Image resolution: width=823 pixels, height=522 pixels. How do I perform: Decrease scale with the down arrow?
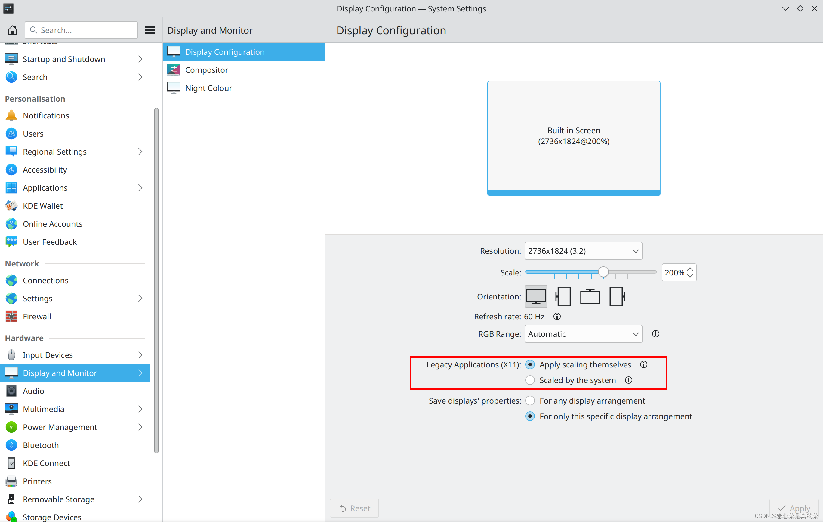690,276
